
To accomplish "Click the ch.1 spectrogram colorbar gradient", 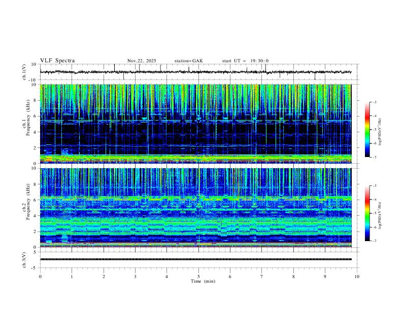I will click(x=367, y=130).
